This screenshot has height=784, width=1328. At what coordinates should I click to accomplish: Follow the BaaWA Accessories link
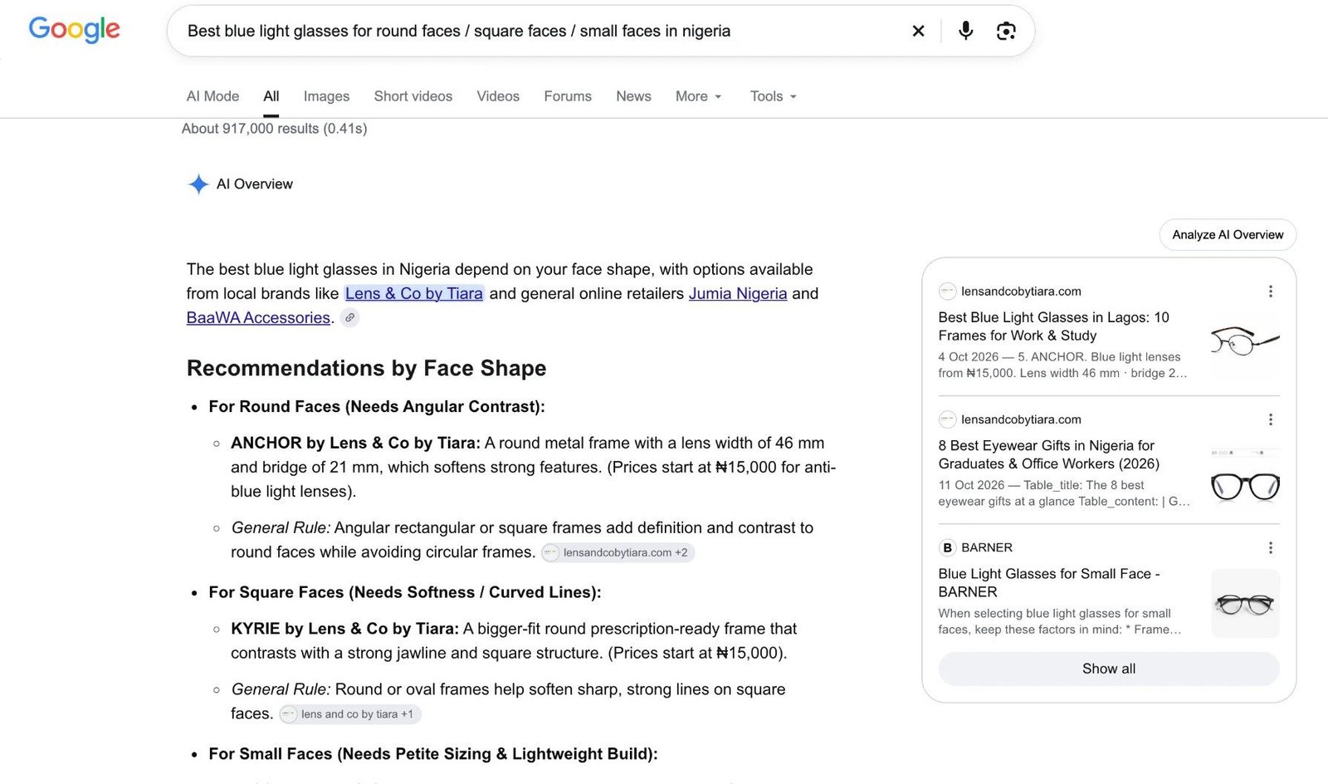258,317
